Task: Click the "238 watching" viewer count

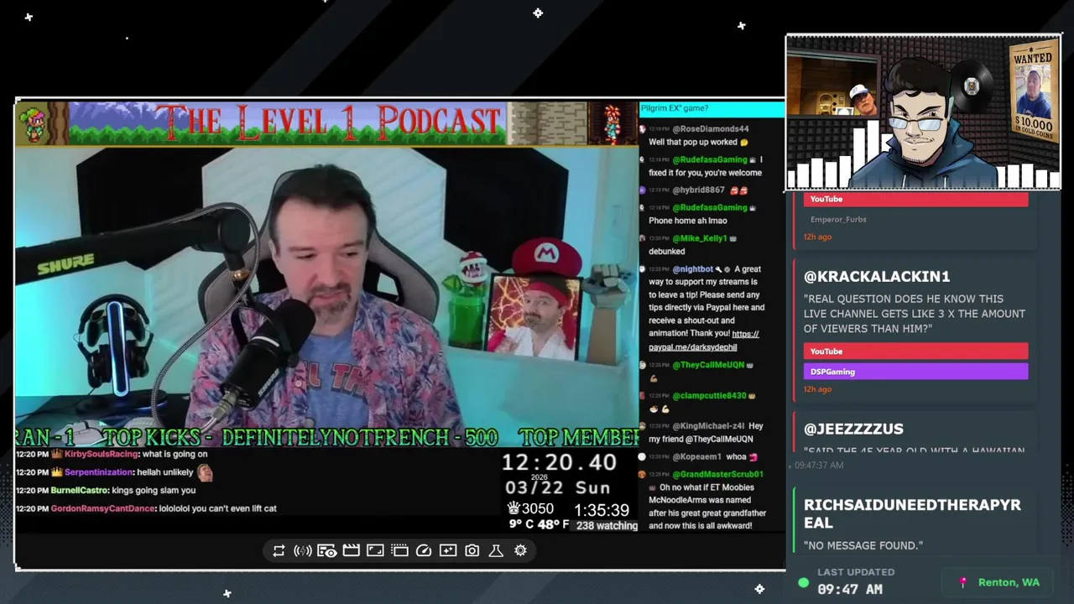Action: (x=607, y=526)
